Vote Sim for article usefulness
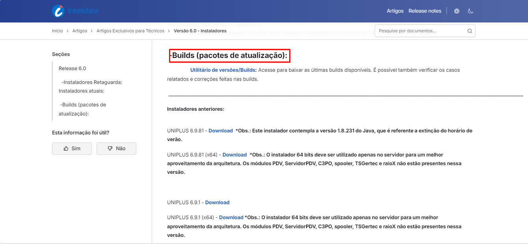Image resolution: width=528 pixels, height=244 pixels. 72,149
